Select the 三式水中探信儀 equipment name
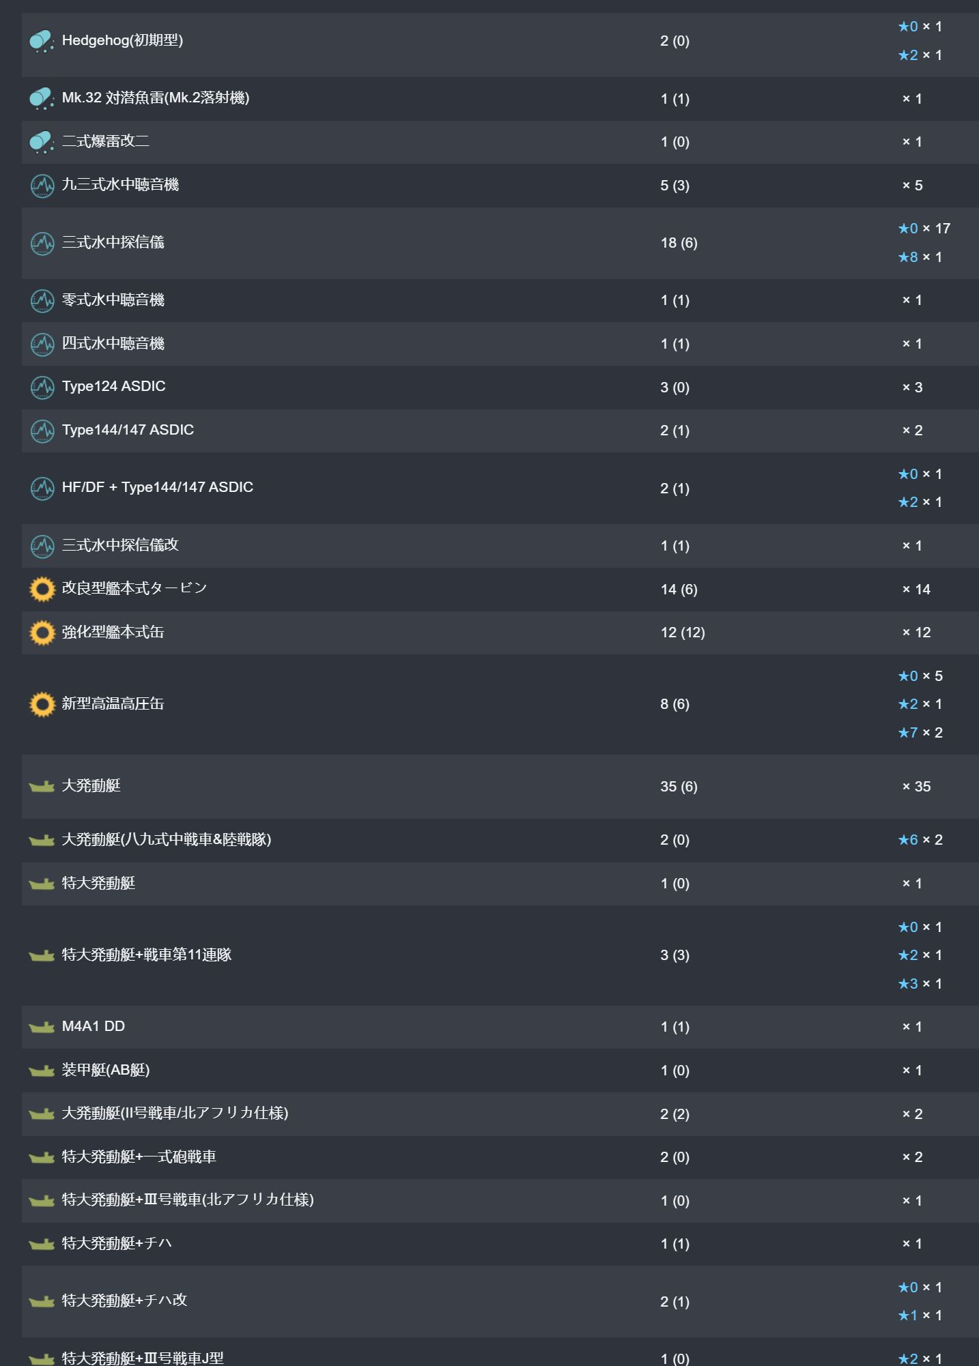The height and width of the screenshot is (1366, 979). click(113, 242)
